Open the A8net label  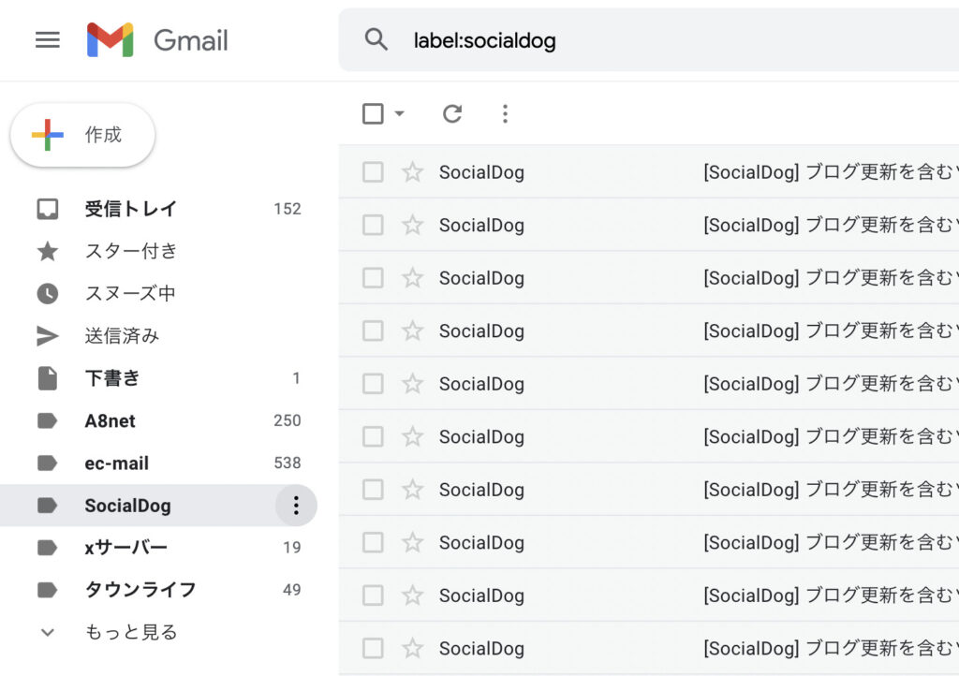(159, 420)
